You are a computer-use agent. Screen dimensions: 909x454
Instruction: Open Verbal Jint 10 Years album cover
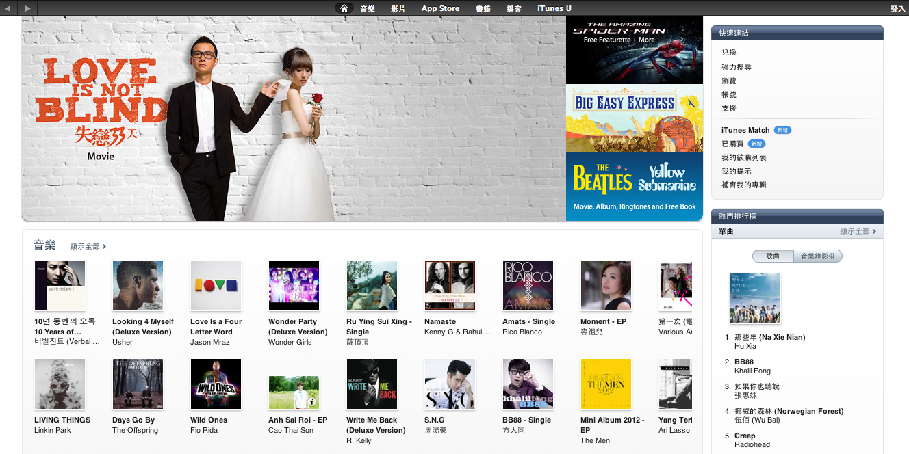pyautogui.click(x=60, y=286)
